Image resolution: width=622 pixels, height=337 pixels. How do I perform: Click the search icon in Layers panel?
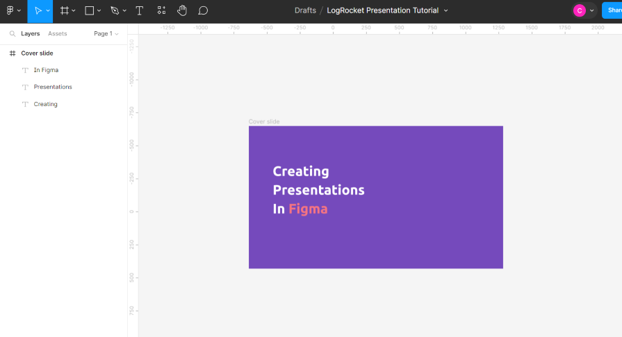tap(13, 33)
